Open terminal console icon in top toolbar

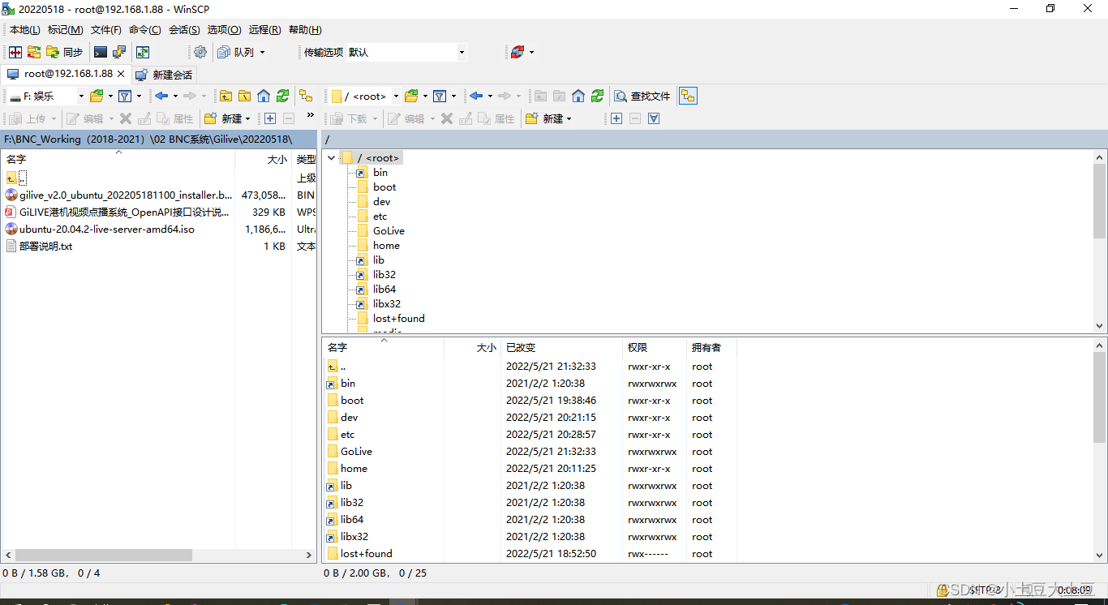tap(101, 52)
